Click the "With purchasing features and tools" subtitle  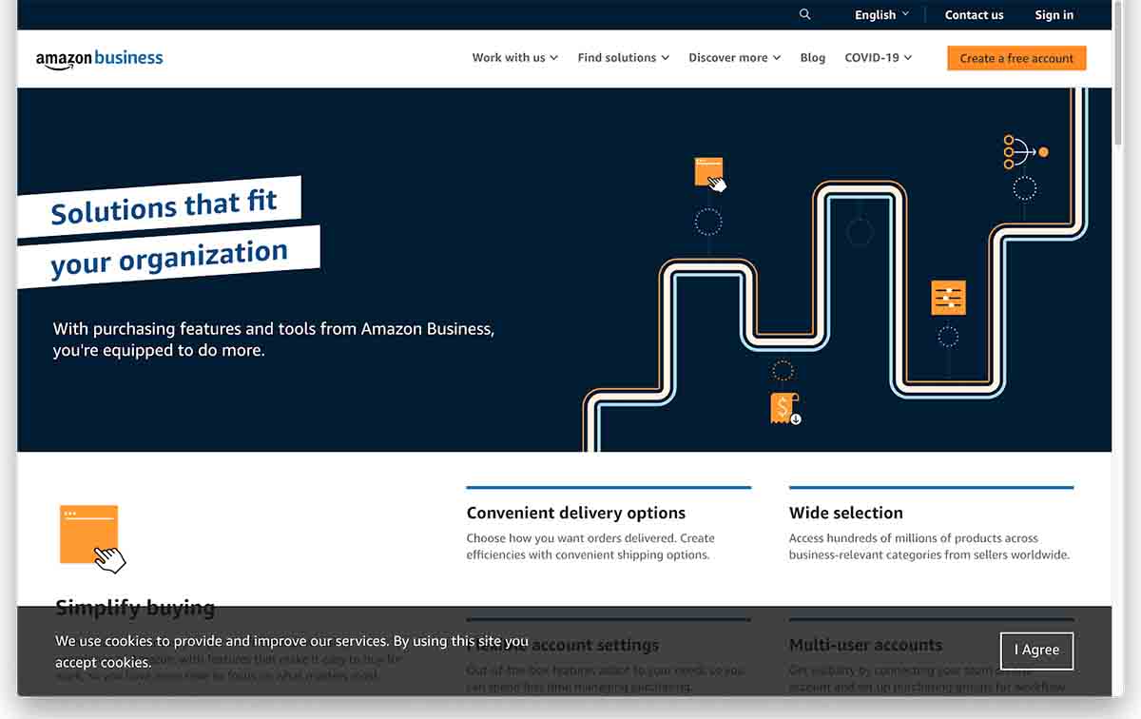point(274,340)
